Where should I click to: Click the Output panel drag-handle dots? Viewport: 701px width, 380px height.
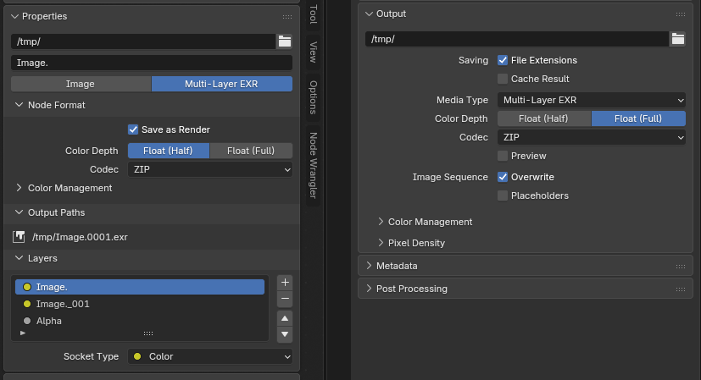[x=681, y=14]
